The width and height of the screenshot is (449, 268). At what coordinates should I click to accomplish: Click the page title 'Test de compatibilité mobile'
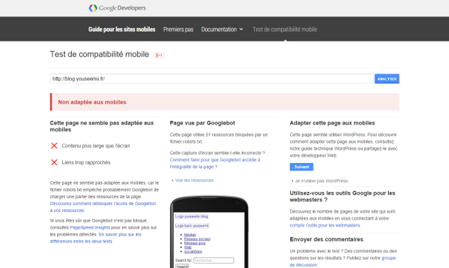99,54
